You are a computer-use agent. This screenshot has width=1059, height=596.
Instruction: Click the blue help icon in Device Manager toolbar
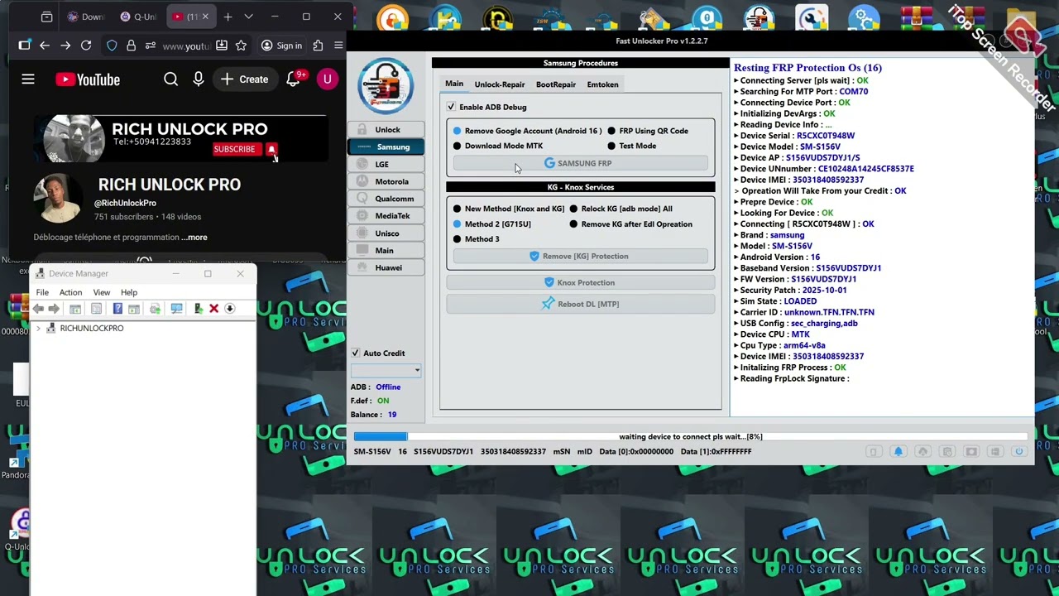click(x=117, y=309)
